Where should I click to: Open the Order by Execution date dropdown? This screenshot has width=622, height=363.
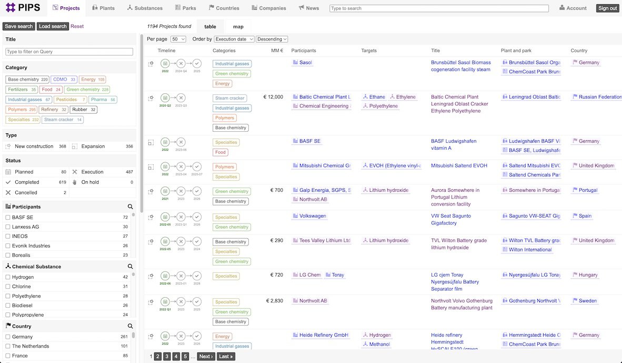point(234,39)
